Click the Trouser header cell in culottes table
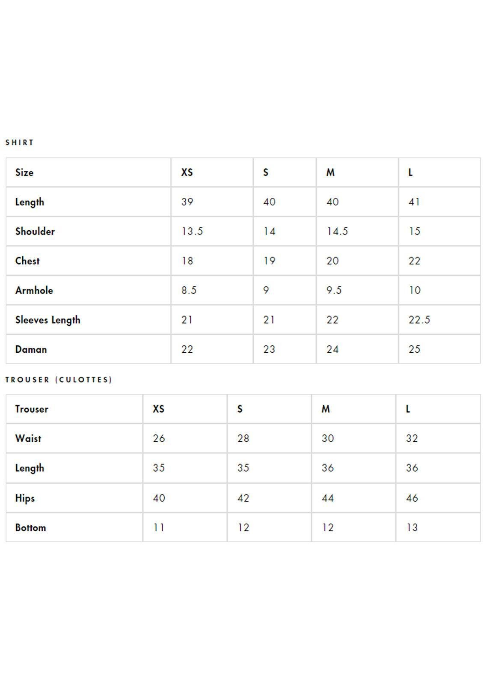 click(32, 409)
